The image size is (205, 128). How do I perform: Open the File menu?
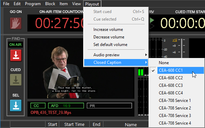click(6, 4)
